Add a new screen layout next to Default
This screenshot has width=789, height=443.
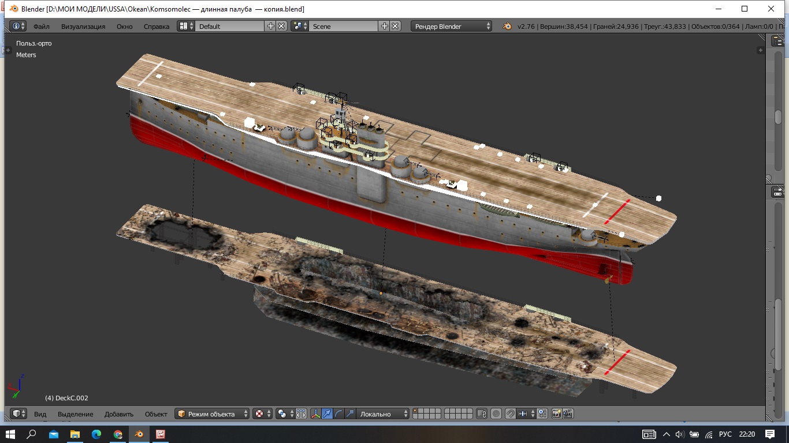click(x=271, y=27)
